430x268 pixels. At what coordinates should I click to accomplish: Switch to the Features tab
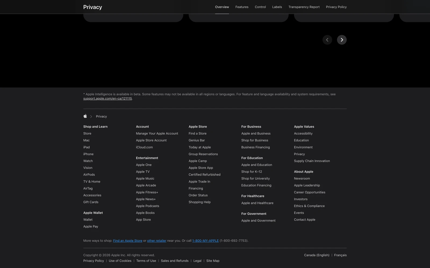click(x=242, y=7)
